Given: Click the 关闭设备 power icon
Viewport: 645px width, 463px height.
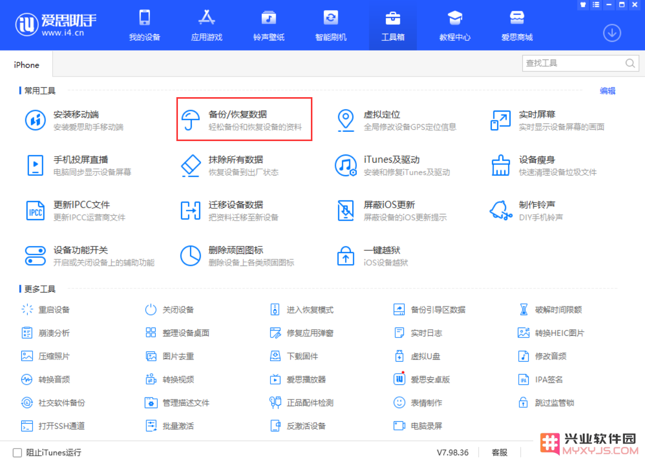Looking at the screenshot, I should coord(151,310).
